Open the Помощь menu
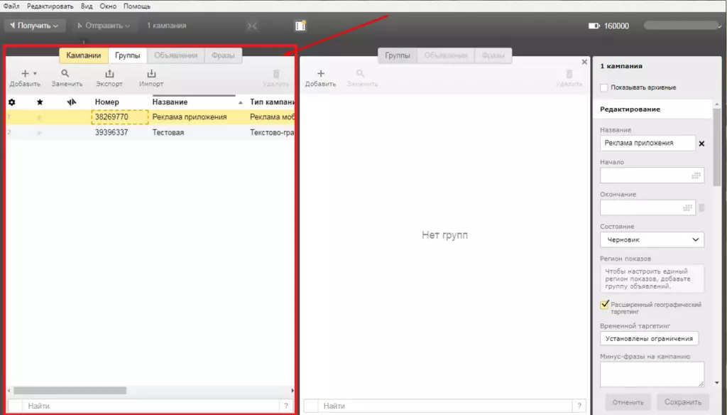Image resolution: width=727 pixels, height=415 pixels. click(x=137, y=6)
